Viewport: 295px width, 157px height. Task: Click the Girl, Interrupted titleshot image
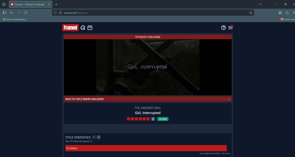(x=147, y=67)
